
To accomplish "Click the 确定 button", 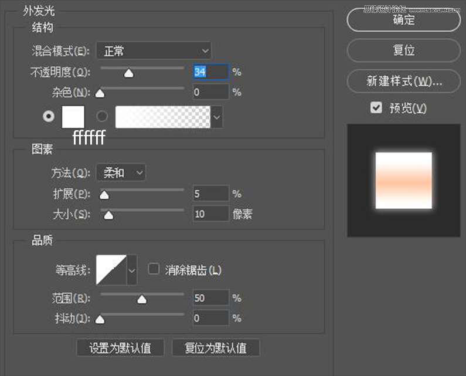I will click(404, 20).
